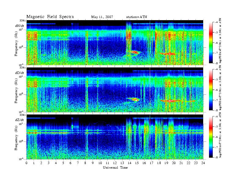Click the PSD units label beside dZ/dt color bar
Image resolution: width=242 pixels, height=187 pixels.
point(220,135)
